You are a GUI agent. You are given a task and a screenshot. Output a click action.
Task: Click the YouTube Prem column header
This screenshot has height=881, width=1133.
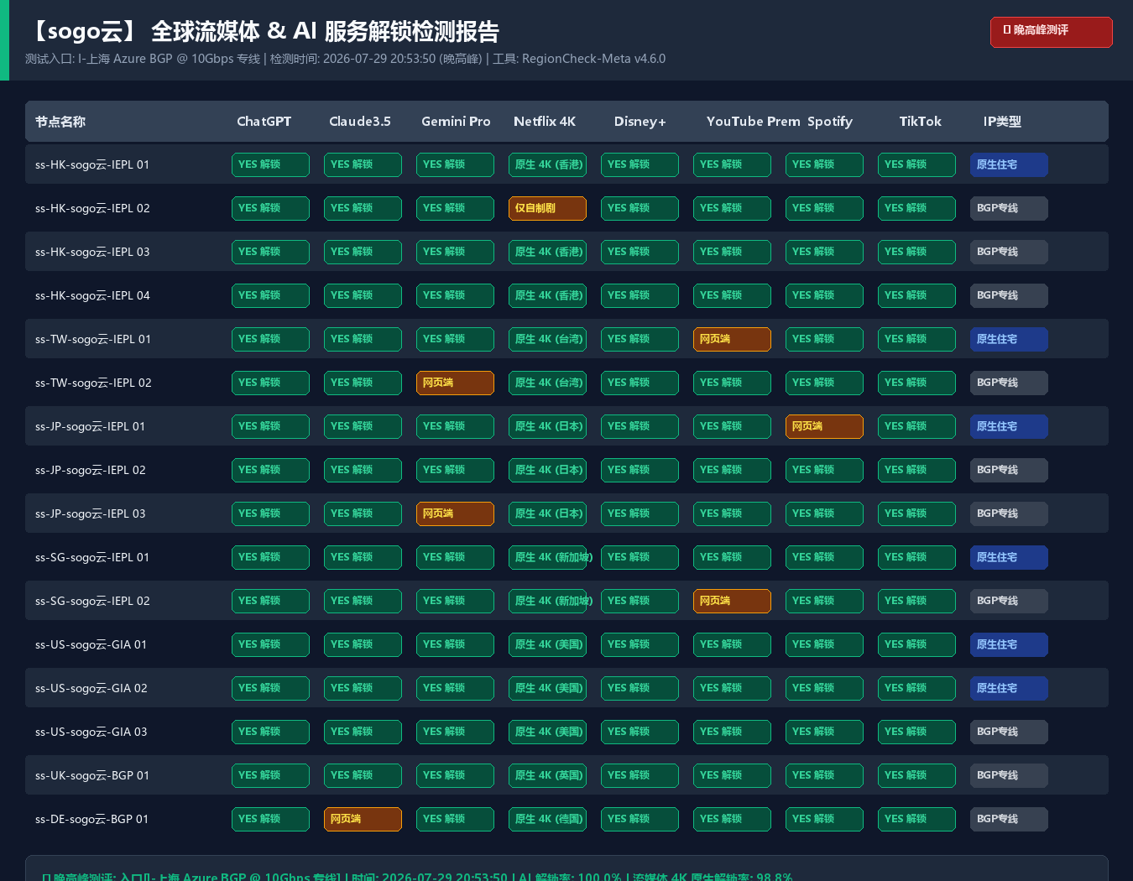[x=754, y=122]
